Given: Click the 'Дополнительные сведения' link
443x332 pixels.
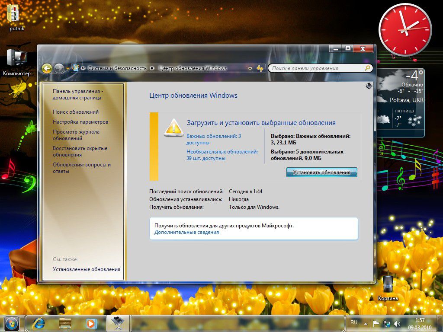Looking at the screenshot, I should [186, 232].
